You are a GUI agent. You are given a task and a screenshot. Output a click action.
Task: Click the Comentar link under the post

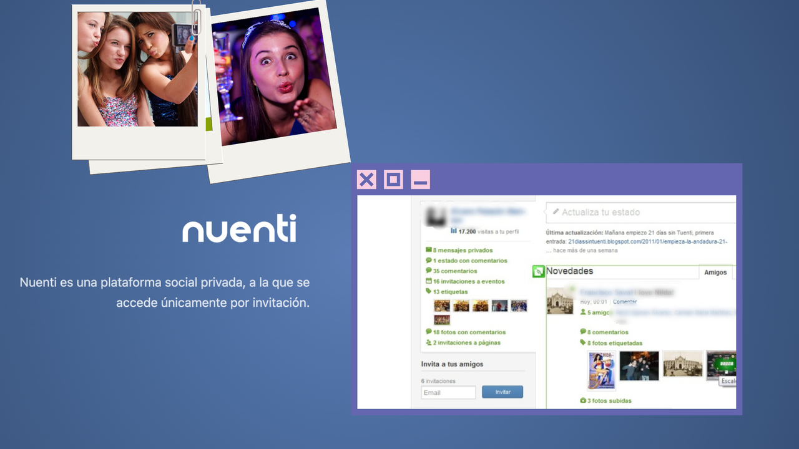[x=625, y=302]
